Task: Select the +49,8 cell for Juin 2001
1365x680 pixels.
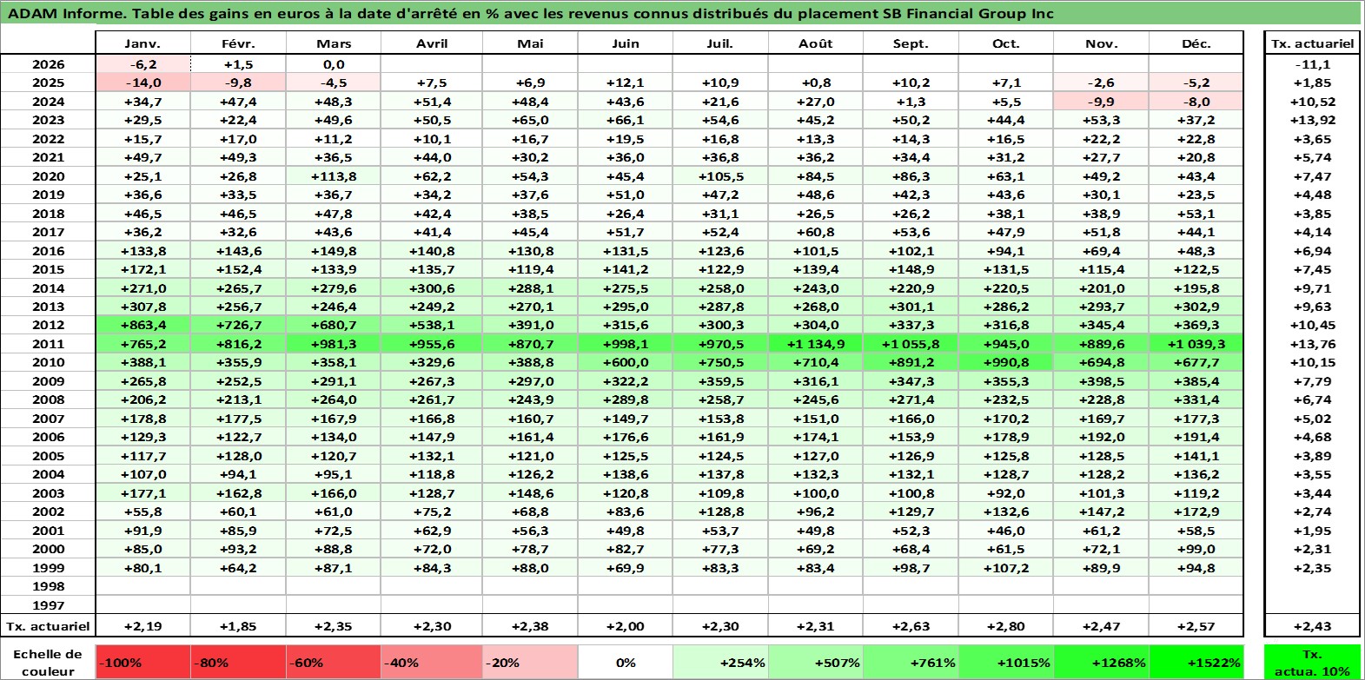Action: coord(626,531)
